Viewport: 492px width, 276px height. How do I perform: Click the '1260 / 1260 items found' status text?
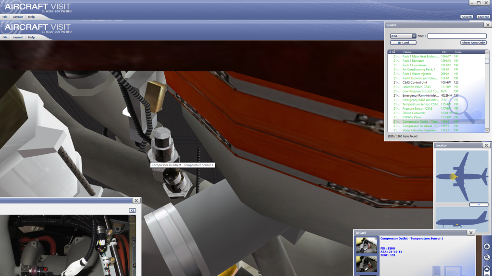coord(403,137)
